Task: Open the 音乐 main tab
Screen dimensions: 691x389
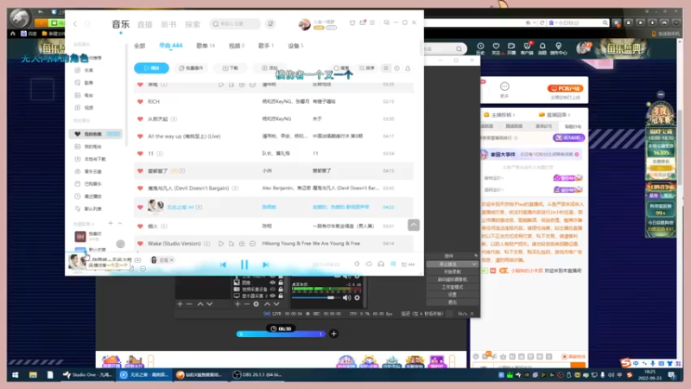Action: click(120, 24)
